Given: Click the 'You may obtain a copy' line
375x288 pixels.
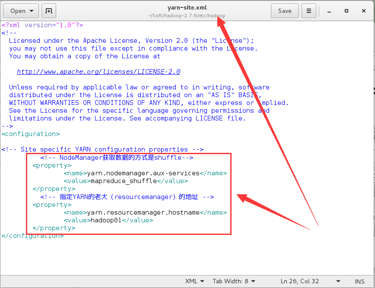Looking at the screenshot, I should (x=85, y=56).
